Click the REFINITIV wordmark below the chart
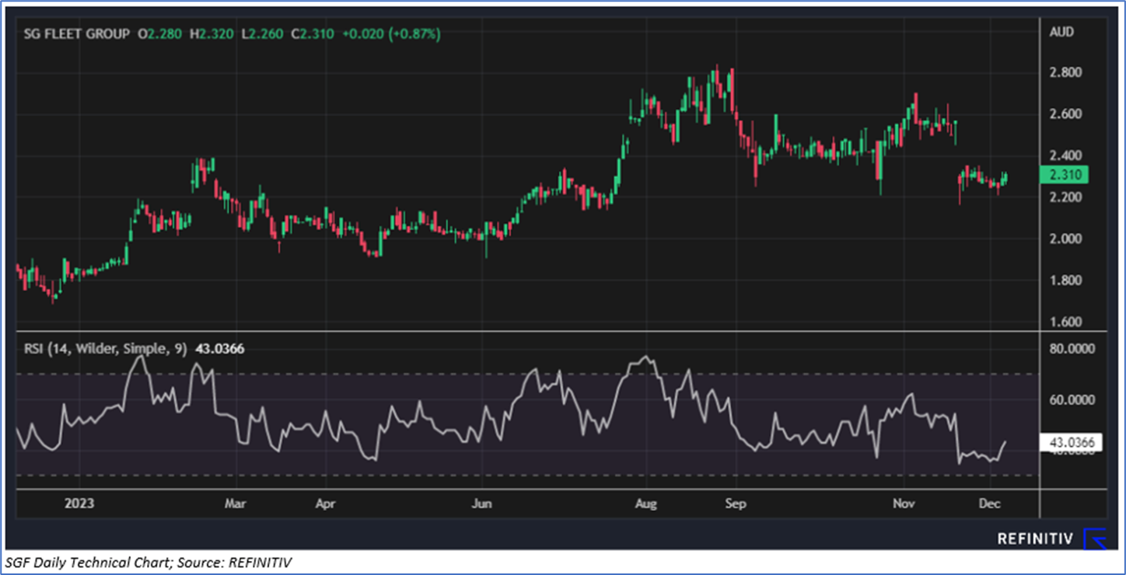 coord(1035,538)
